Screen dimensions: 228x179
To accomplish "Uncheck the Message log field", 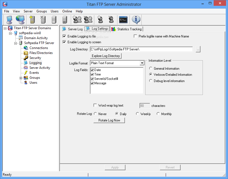I will tap(92, 83).
